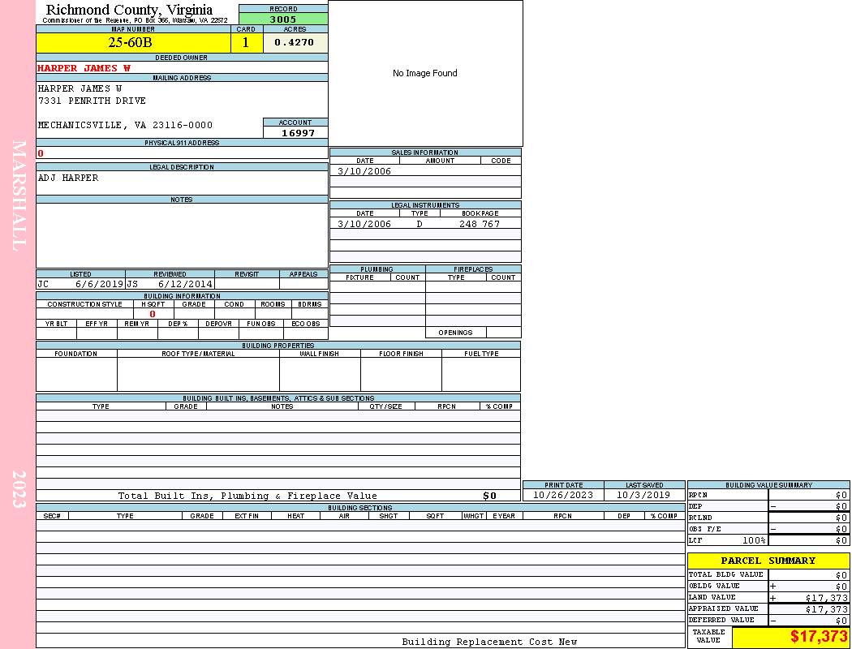Click the deeded owner name HARPER JAMES W
Image resolution: width=852 pixels, height=649 pixels.
click(x=84, y=68)
